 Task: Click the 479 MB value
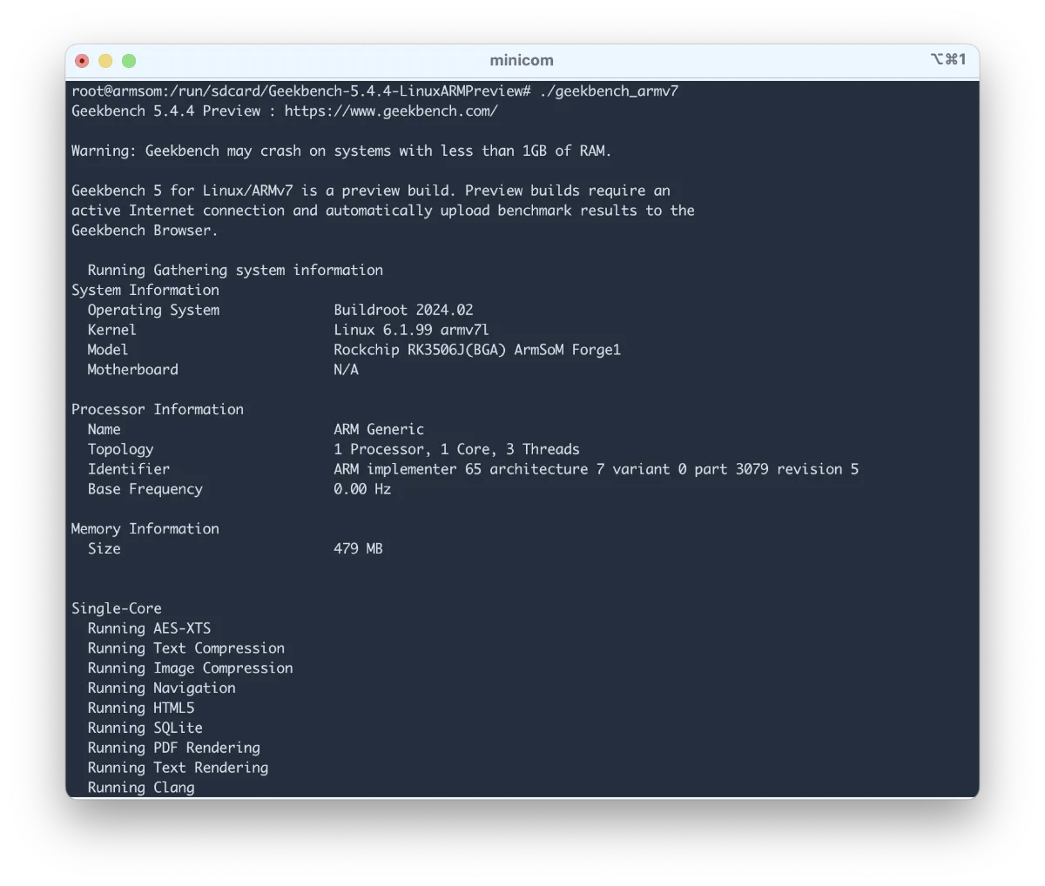pyautogui.click(x=358, y=548)
